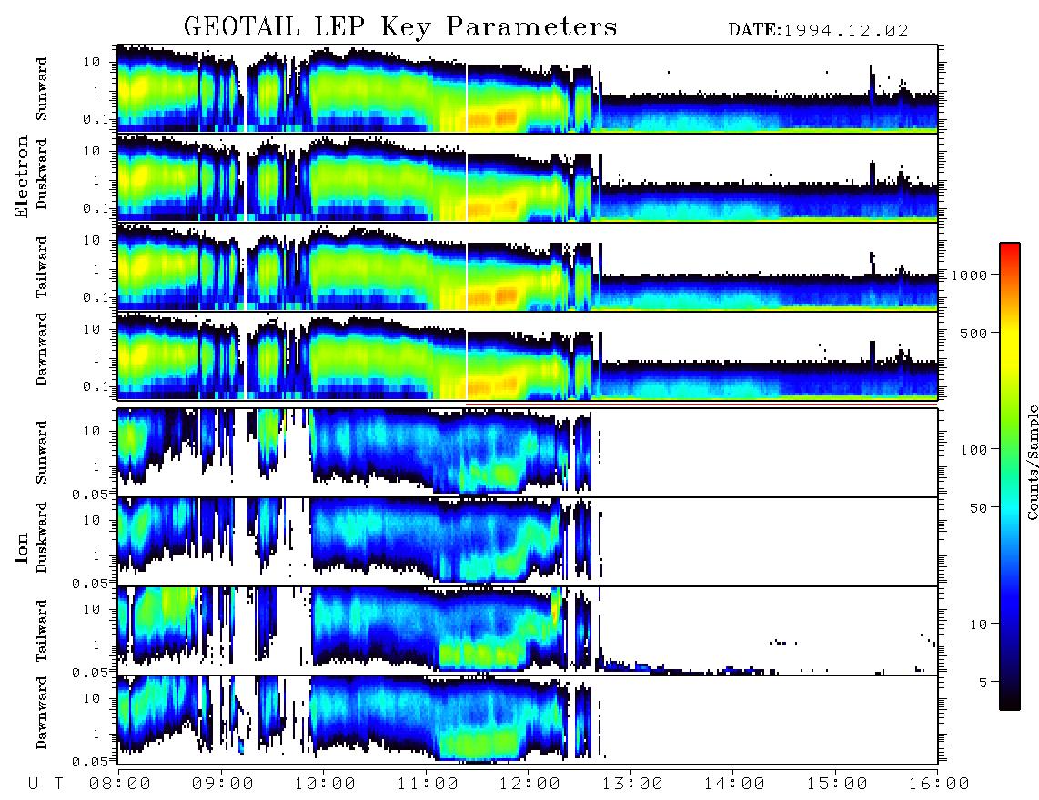The width and height of the screenshot is (1039, 800).
Task: Click the "Counts/Sample" color scale label
Action: [1032, 463]
